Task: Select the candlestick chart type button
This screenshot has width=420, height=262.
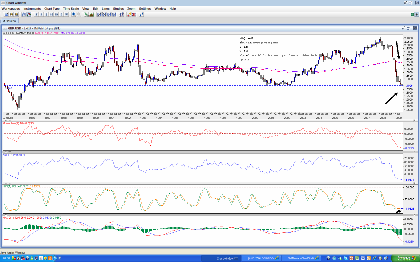Action: coord(29,14)
